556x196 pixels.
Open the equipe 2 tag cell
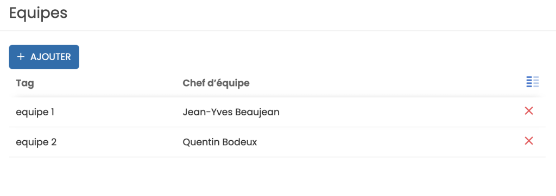pos(36,142)
